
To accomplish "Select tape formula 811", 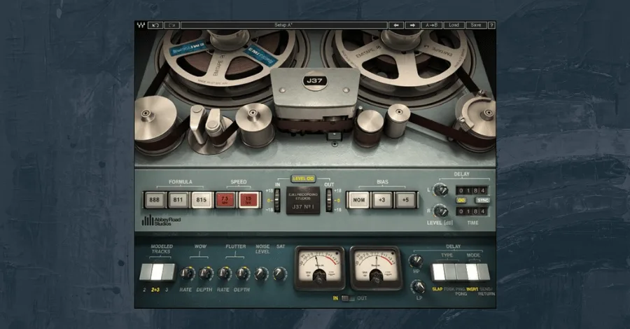I will tap(178, 199).
